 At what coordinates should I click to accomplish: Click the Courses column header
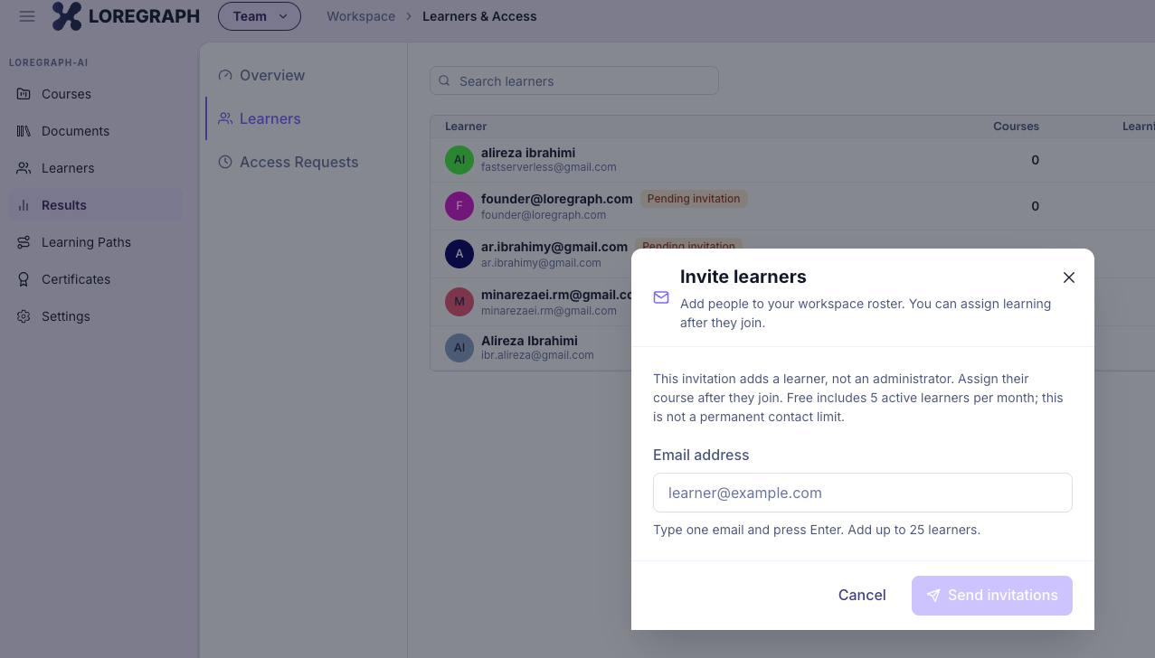(x=1016, y=127)
